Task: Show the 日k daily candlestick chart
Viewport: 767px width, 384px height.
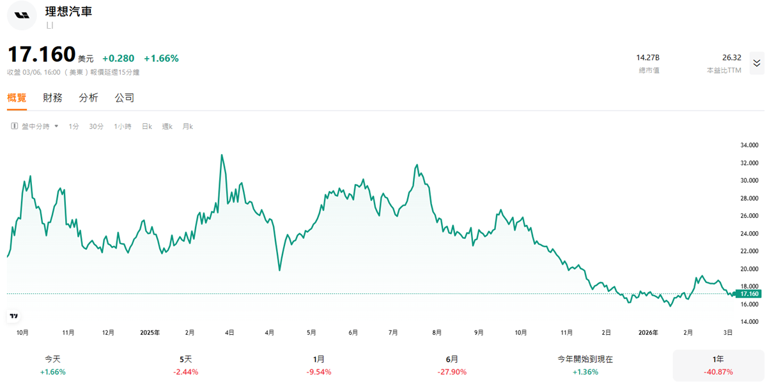Action: point(146,127)
